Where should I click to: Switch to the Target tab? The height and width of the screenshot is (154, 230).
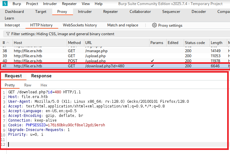click(x=41, y=12)
